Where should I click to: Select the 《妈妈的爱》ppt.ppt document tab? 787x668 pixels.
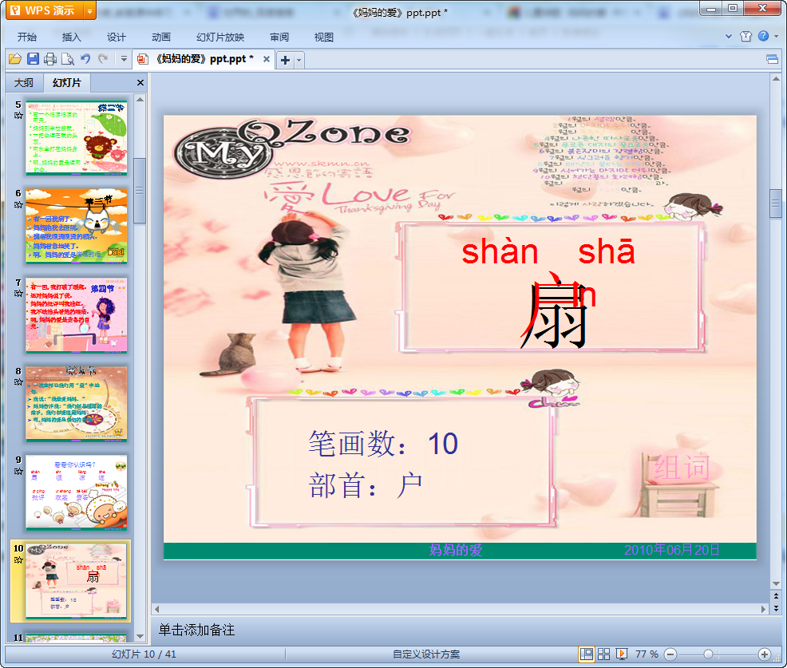[x=204, y=59]
